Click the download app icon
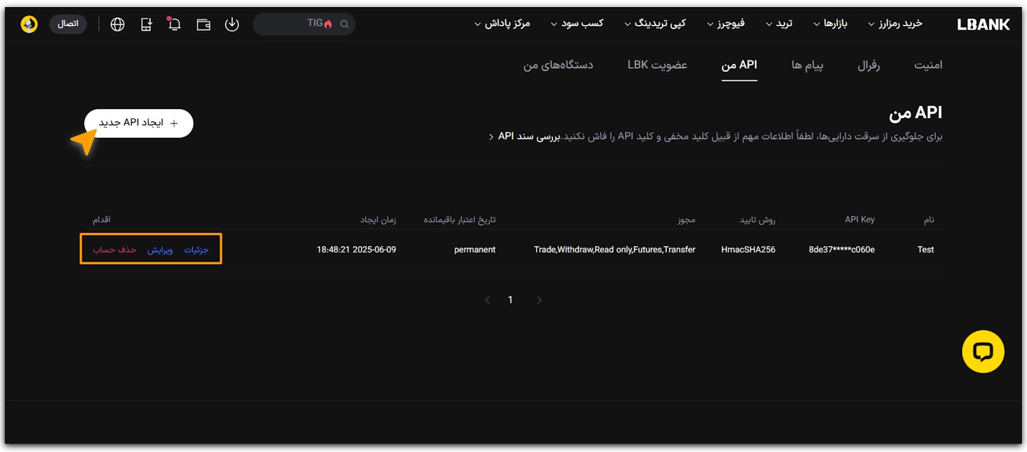1027x452 pixels. (232, 24)
